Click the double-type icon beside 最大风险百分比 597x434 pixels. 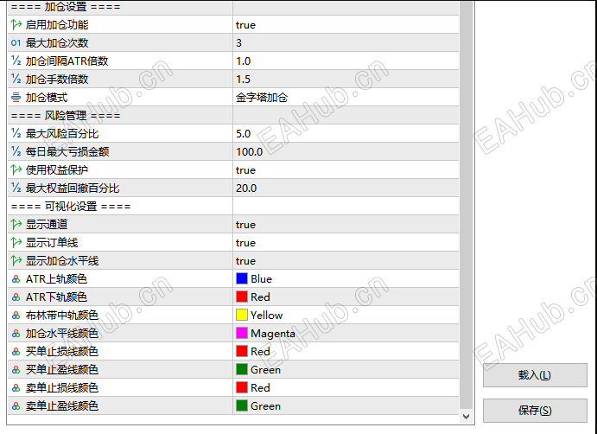16,133
